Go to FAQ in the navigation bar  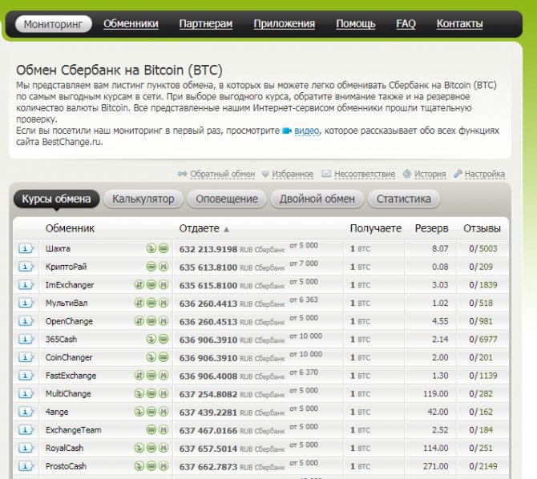coord(406,24)
